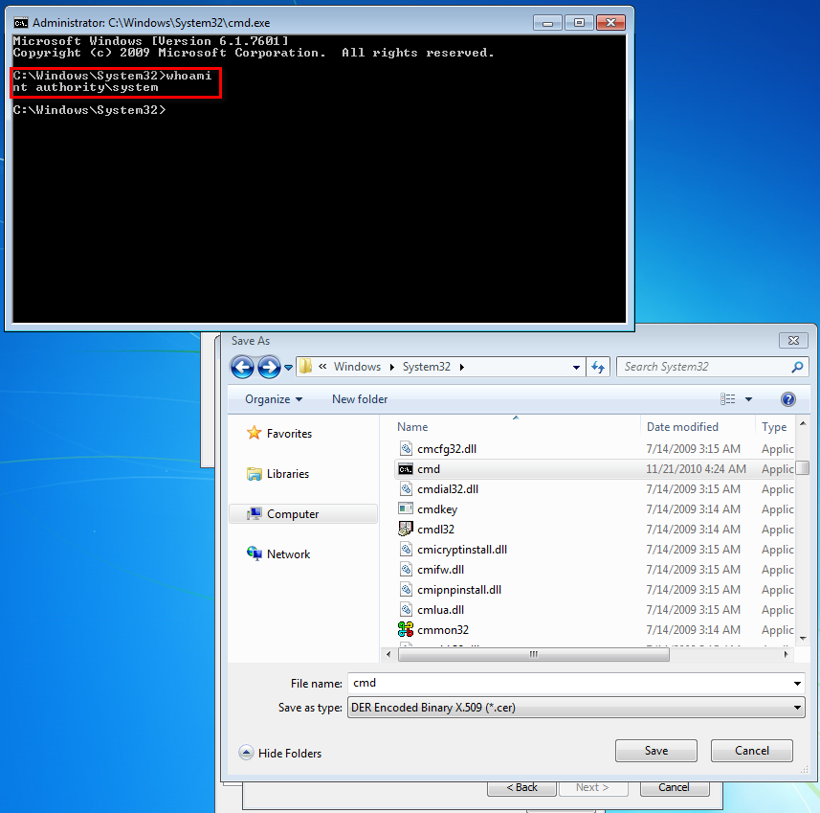This screenshot has height=813, width=820.
Task: Click the search magnifier icon
Action: pos(797,367)
